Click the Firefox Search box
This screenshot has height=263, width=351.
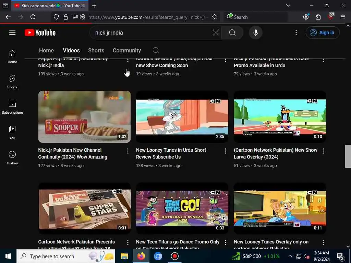coord(256,17)
